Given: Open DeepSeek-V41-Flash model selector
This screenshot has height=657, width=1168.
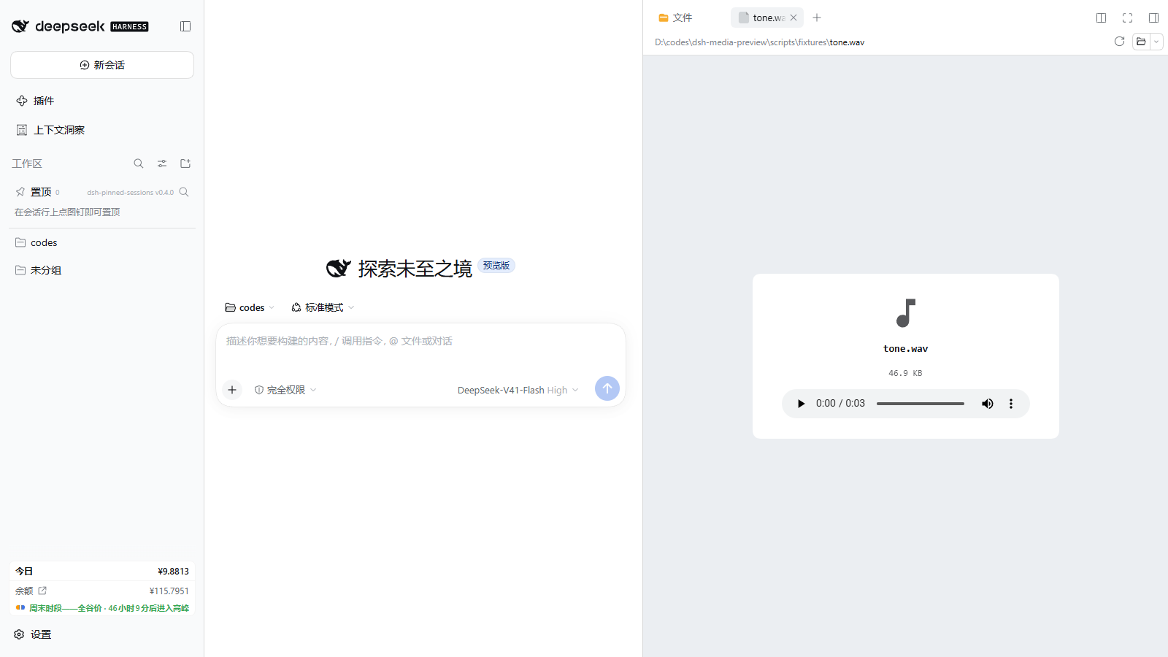Looking at the screenshot, I should 518,390.
